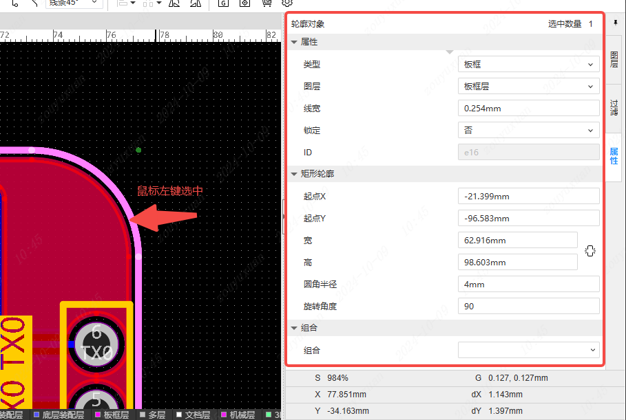Click the 宽 field with 62.916mm
Screen dimensions: 626x420
coord(517,241)
